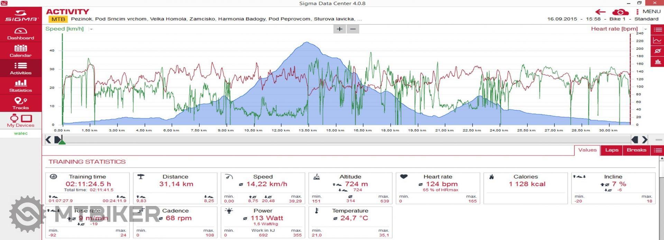Expand the Heart rate [bpm] axis dropdown
This screenshot has height=240, width=664.
point(645,29)
